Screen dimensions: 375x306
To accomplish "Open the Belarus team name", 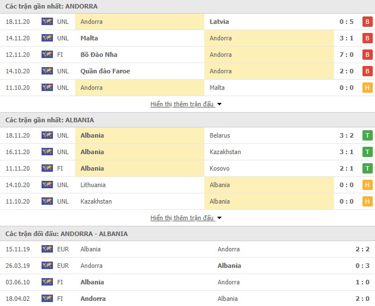I will tap(220, 135).
